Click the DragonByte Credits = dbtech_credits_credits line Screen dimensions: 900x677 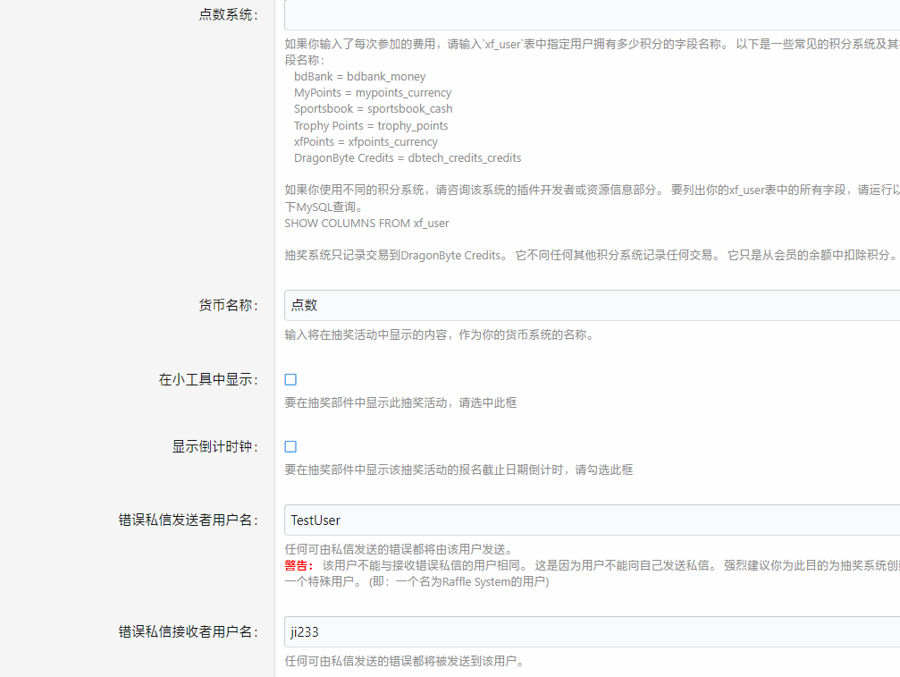click(x=407, y=158)
